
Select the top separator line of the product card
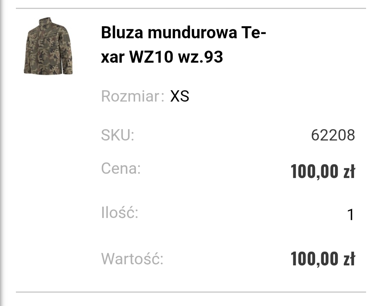coord(191,8)
